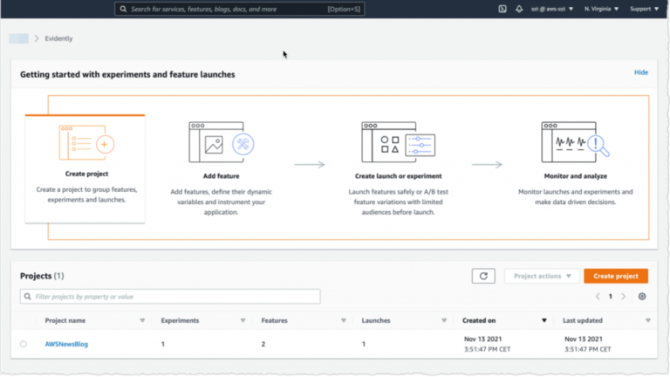Screen dimensions: 670x377
Task: Select the Create launch or experiment step
Action: pyautogui.click(x=398, y=176)
